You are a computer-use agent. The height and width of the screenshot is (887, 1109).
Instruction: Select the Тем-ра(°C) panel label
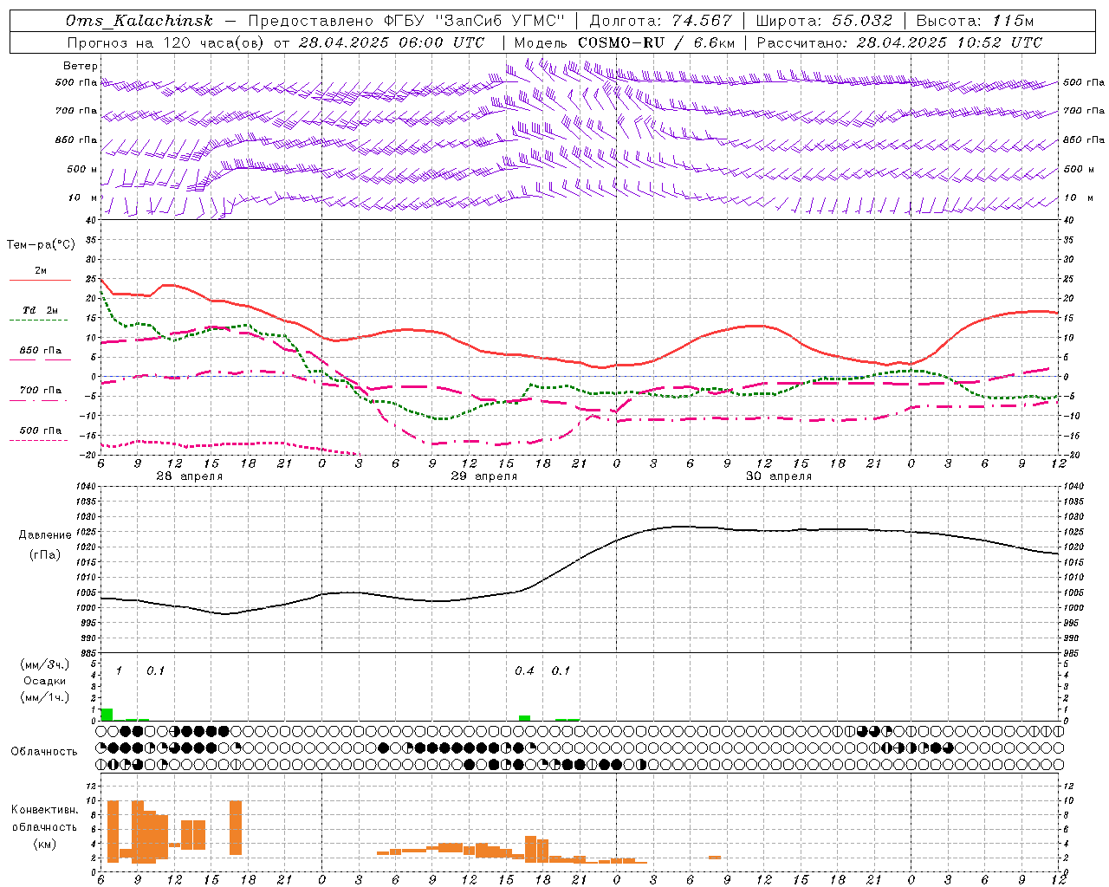41,245
